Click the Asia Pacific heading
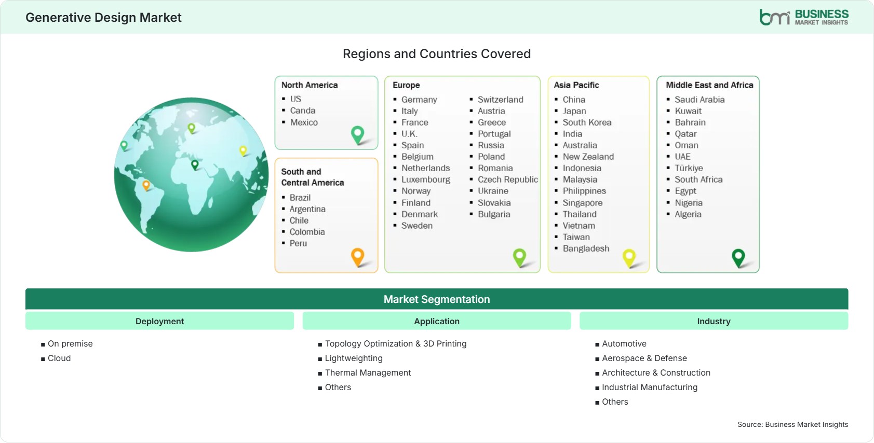Viewport: 874px width, 443px height. point(576,85)
